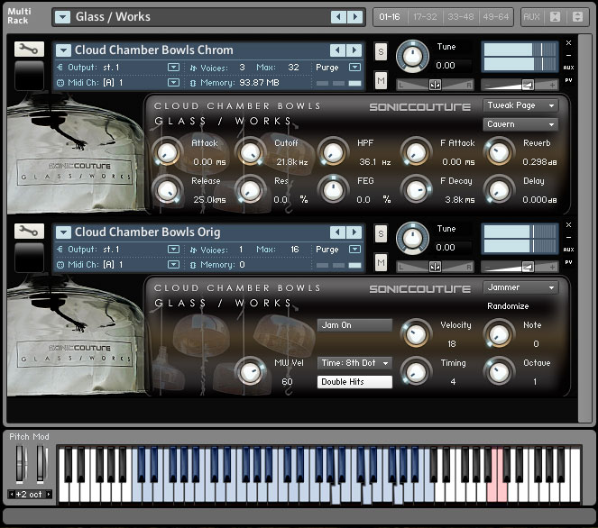
Task: Open instrument menu of Cloud Chamber Bowls Orig
Action: pos(63,232)
